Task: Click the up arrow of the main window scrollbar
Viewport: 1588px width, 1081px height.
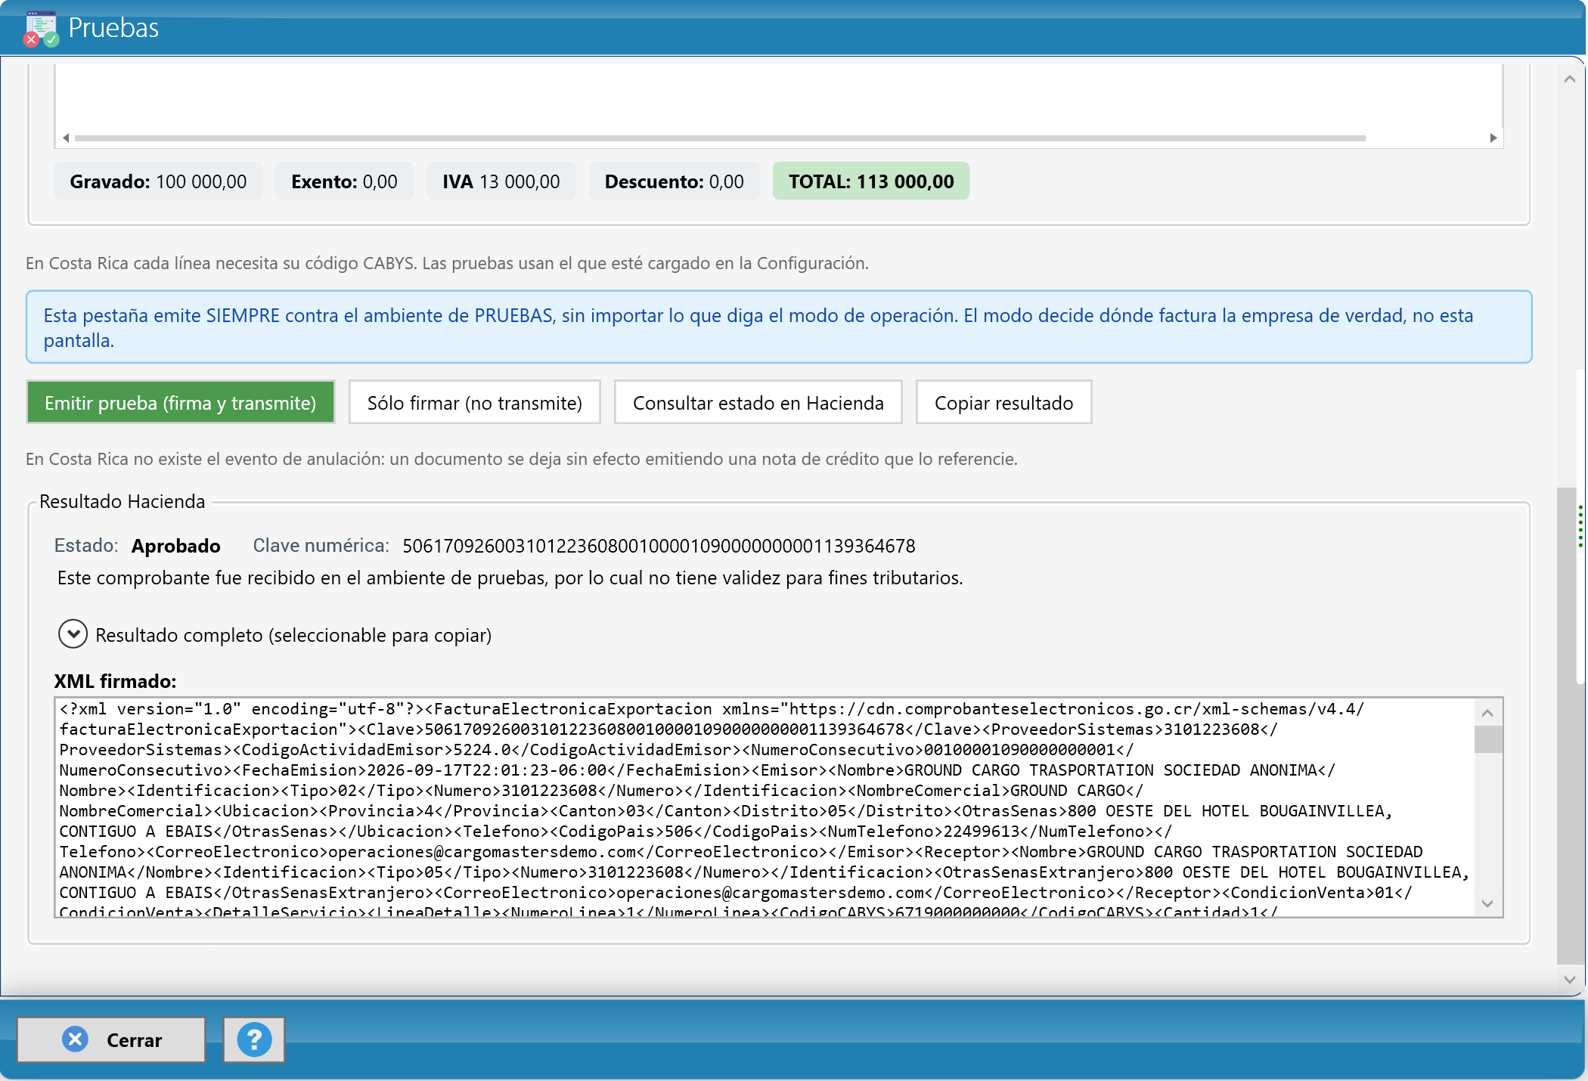Action: point(1570,79)
